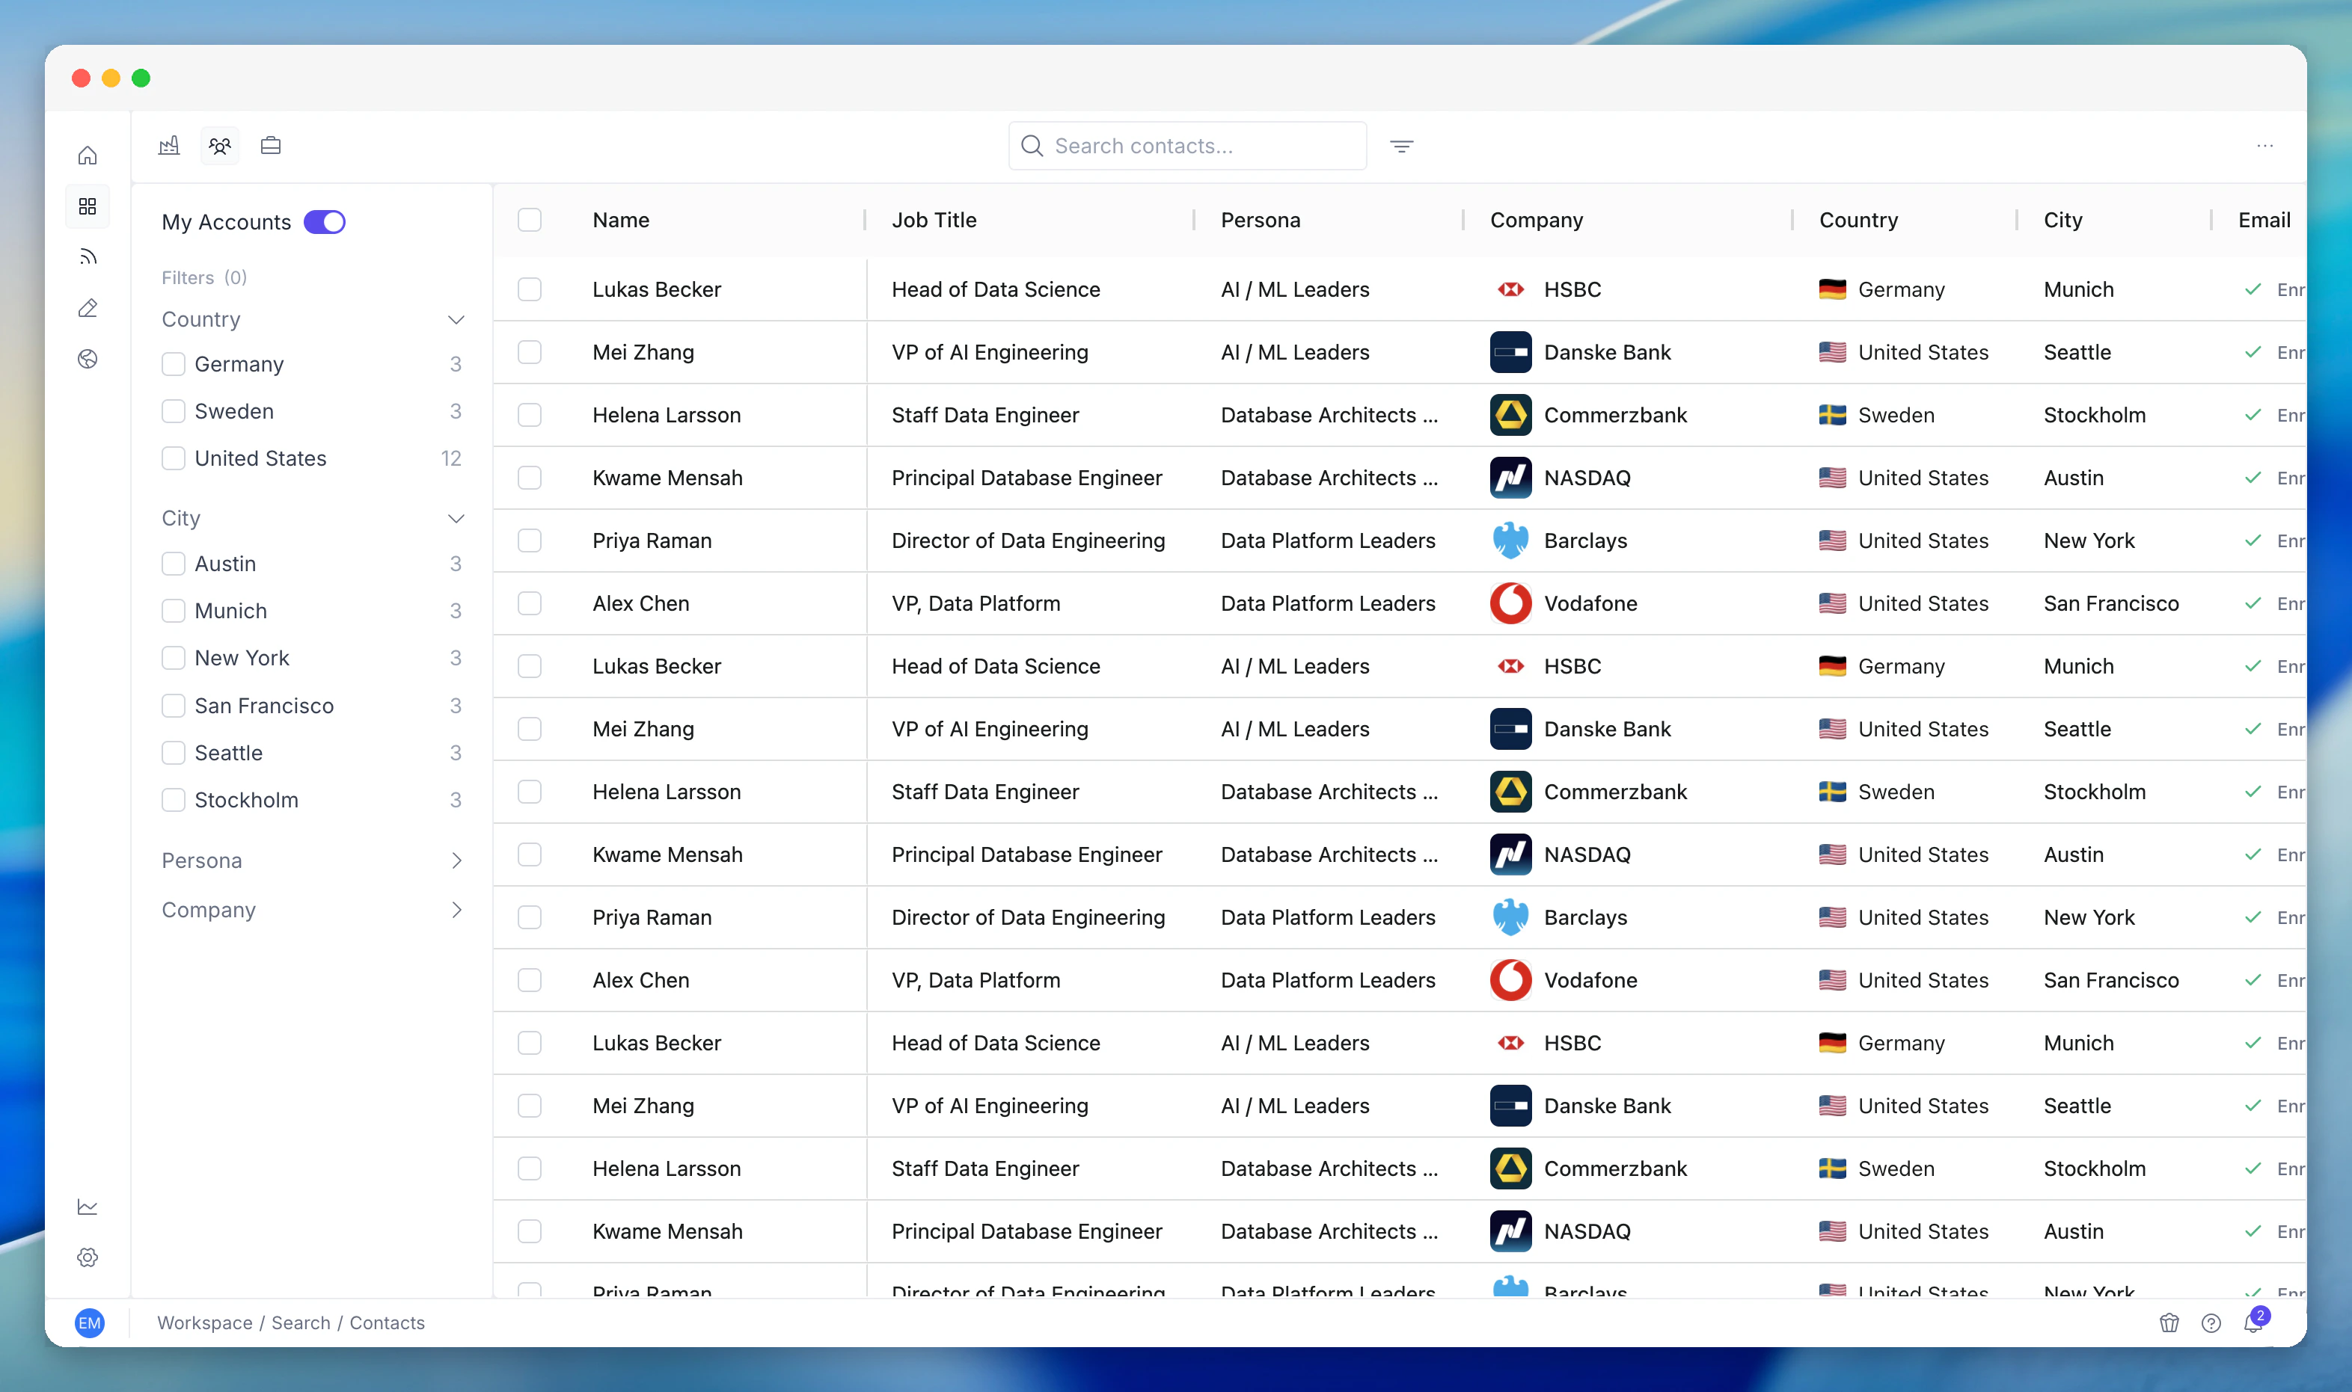Click first 'Data Platform Leaders' persona cell
2352x1392 pixels.
tap(1328, 541)
